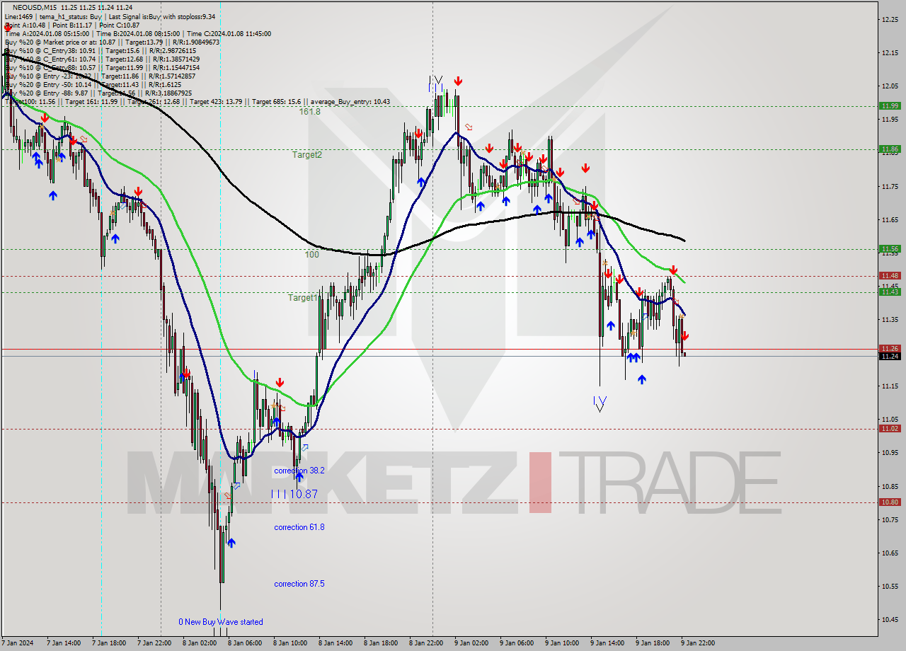Click the '9 Jan 22:00' time label

click(x=699, y=643)
